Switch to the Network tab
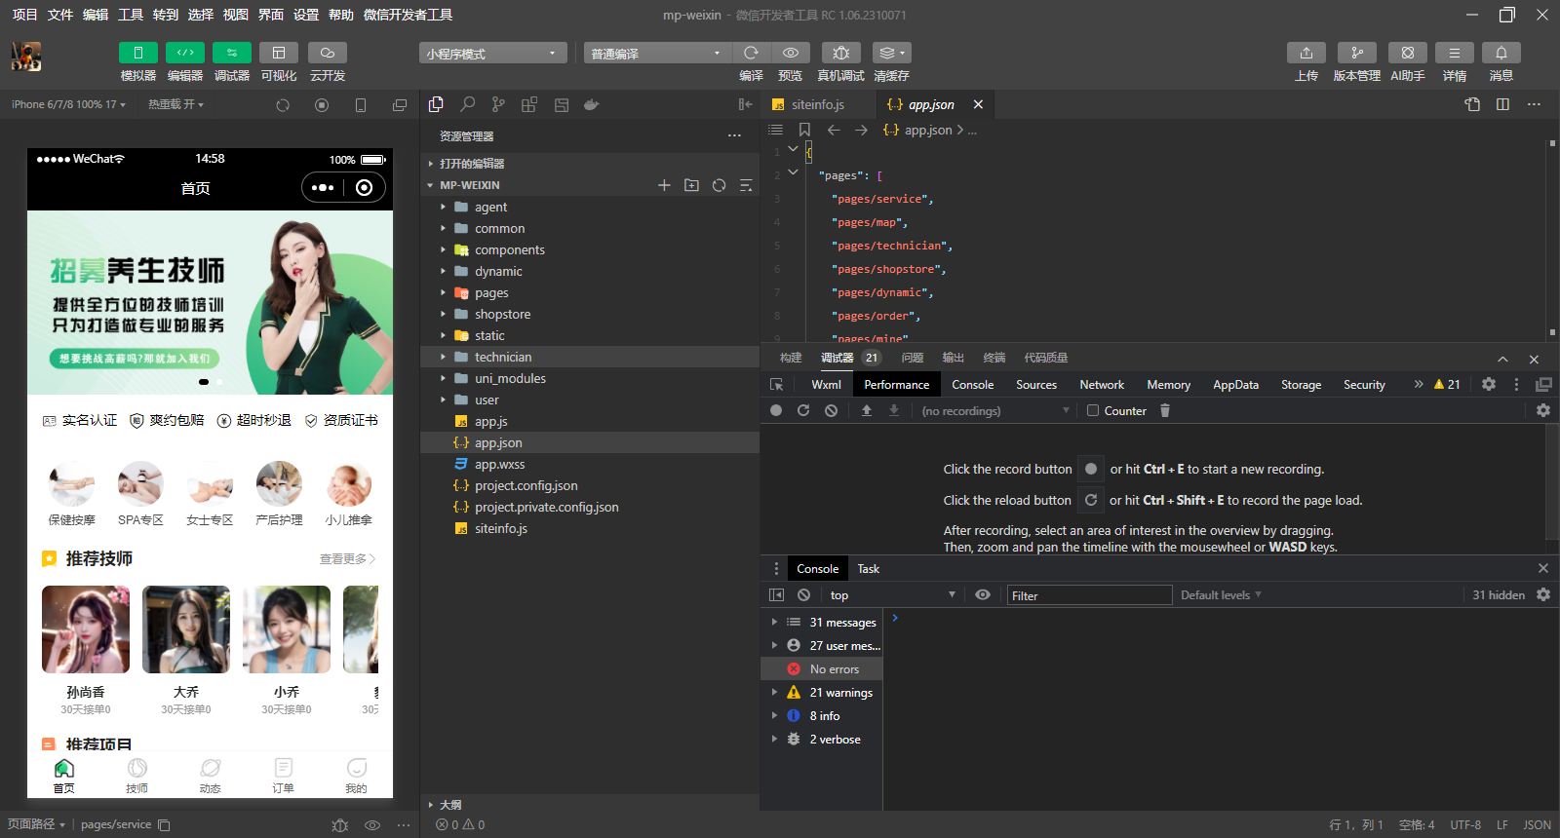The height and width of the screenshot is (838, 1560). point(1102,385)
